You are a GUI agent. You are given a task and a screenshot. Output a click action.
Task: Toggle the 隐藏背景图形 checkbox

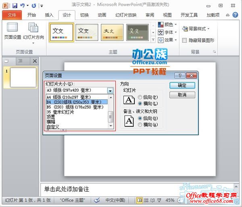184,40
